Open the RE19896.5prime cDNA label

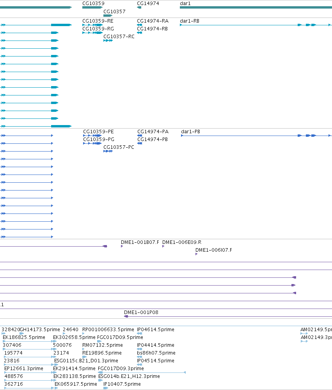102,353
